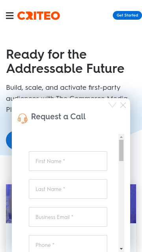Select the Phone field
Screen dimensions: 142x252
coord(68,244)
